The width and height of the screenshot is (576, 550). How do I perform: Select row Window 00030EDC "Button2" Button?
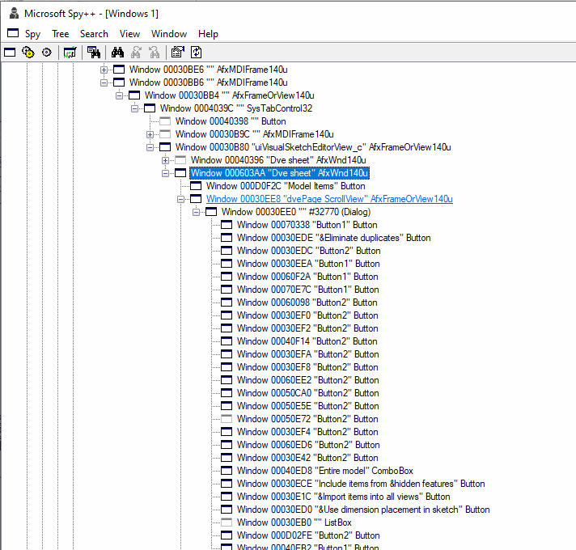coord(308,251)
